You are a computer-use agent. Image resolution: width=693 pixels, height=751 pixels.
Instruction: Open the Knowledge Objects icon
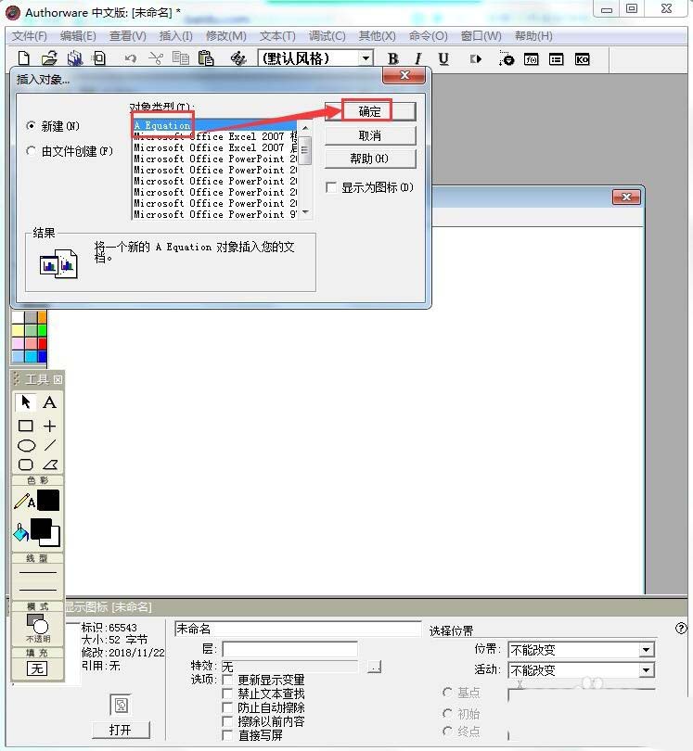[x=582, y=59]
